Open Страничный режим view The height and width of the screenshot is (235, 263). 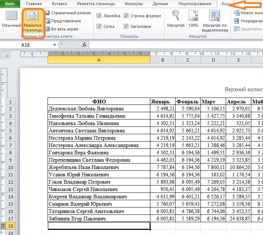coord(68,13)
